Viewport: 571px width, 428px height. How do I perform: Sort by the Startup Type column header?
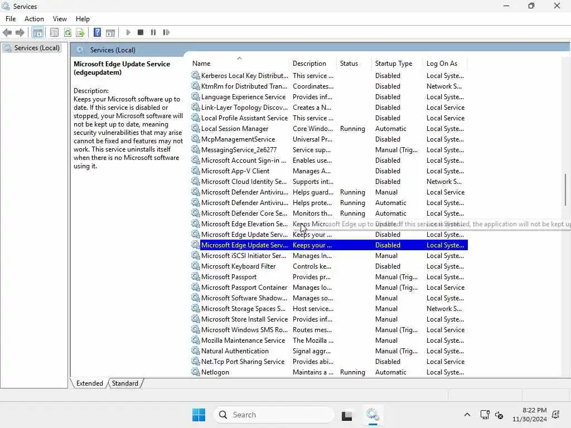click(397, 64)
